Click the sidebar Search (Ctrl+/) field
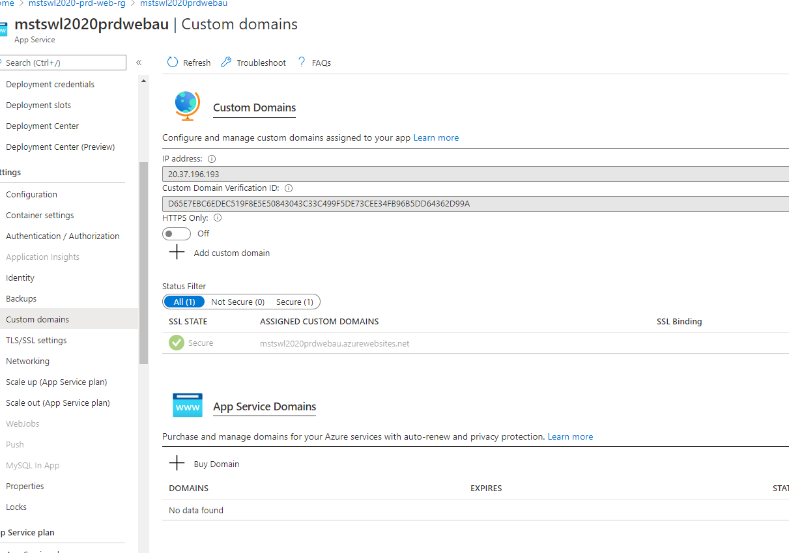The height and width of the screenshot is (553, 789). point(63,63)
